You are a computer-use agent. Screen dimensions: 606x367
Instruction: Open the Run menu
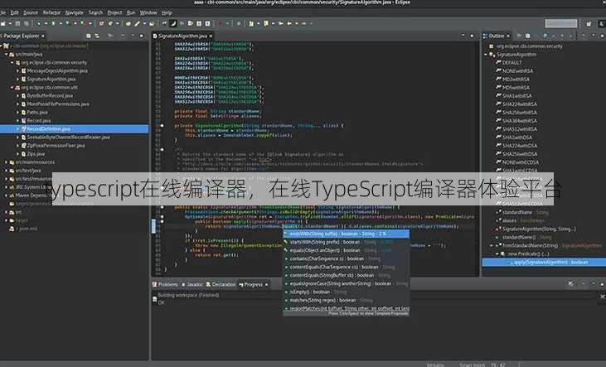[131, 12]
